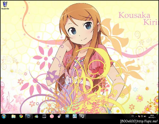Expand hidden system tray icons arrow
The width and height of the screenshot is (159, 124).
point(136,116)
